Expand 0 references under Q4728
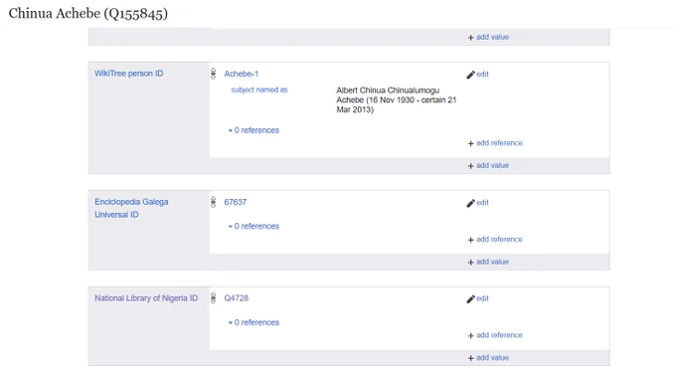 click(x=253, y=322)
